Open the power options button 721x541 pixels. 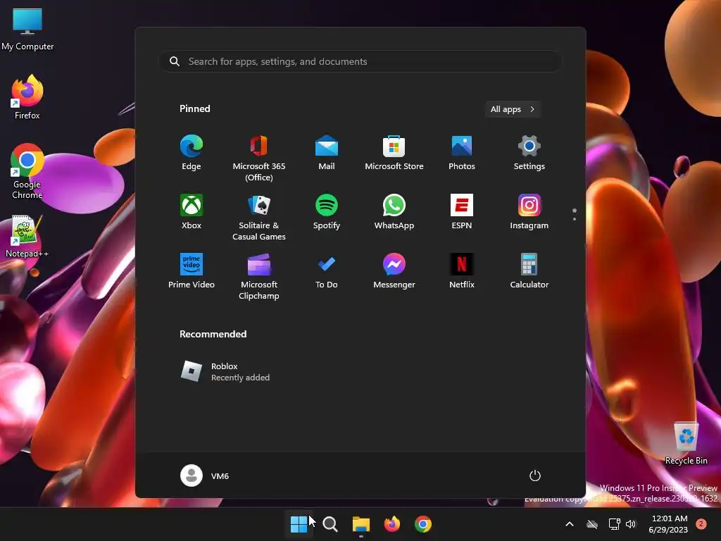coord(535,475)
